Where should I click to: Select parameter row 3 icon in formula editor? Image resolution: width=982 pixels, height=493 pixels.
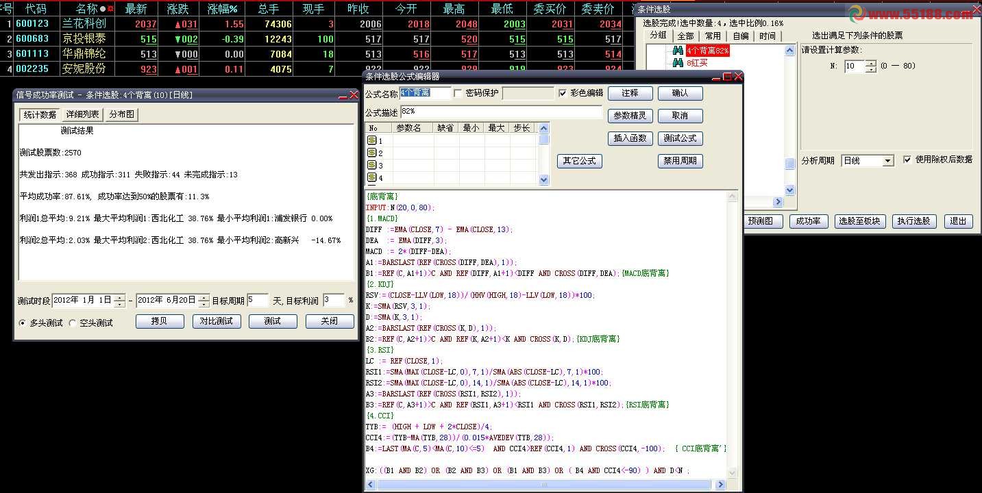372,165
